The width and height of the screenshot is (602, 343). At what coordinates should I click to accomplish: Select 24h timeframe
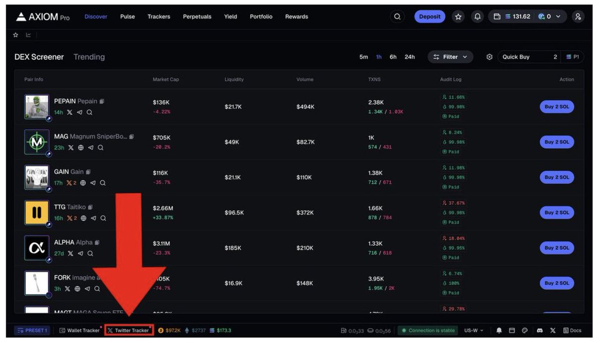tap(410, 57)
